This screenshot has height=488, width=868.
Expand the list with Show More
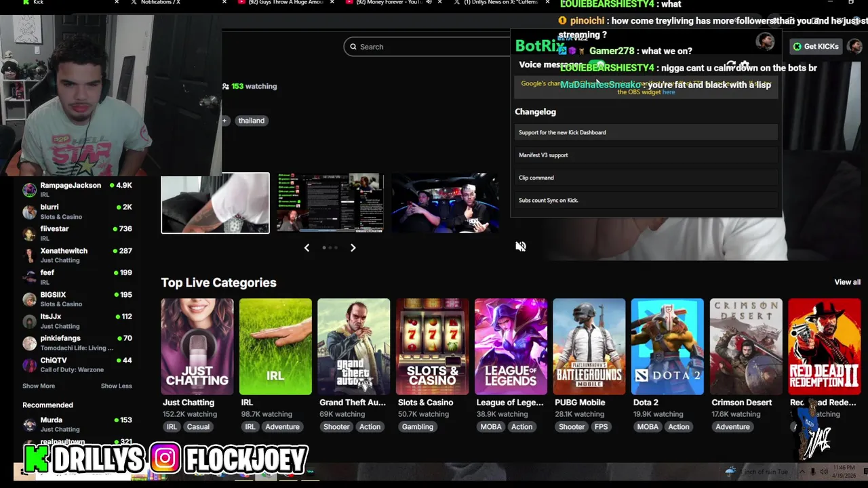pyautogui.click(x=39, y=386)
